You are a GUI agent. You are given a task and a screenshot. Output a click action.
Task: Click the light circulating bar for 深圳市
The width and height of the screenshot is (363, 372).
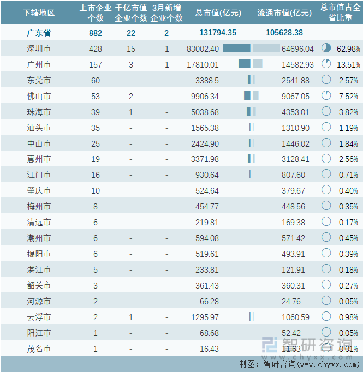pos(266,48)
